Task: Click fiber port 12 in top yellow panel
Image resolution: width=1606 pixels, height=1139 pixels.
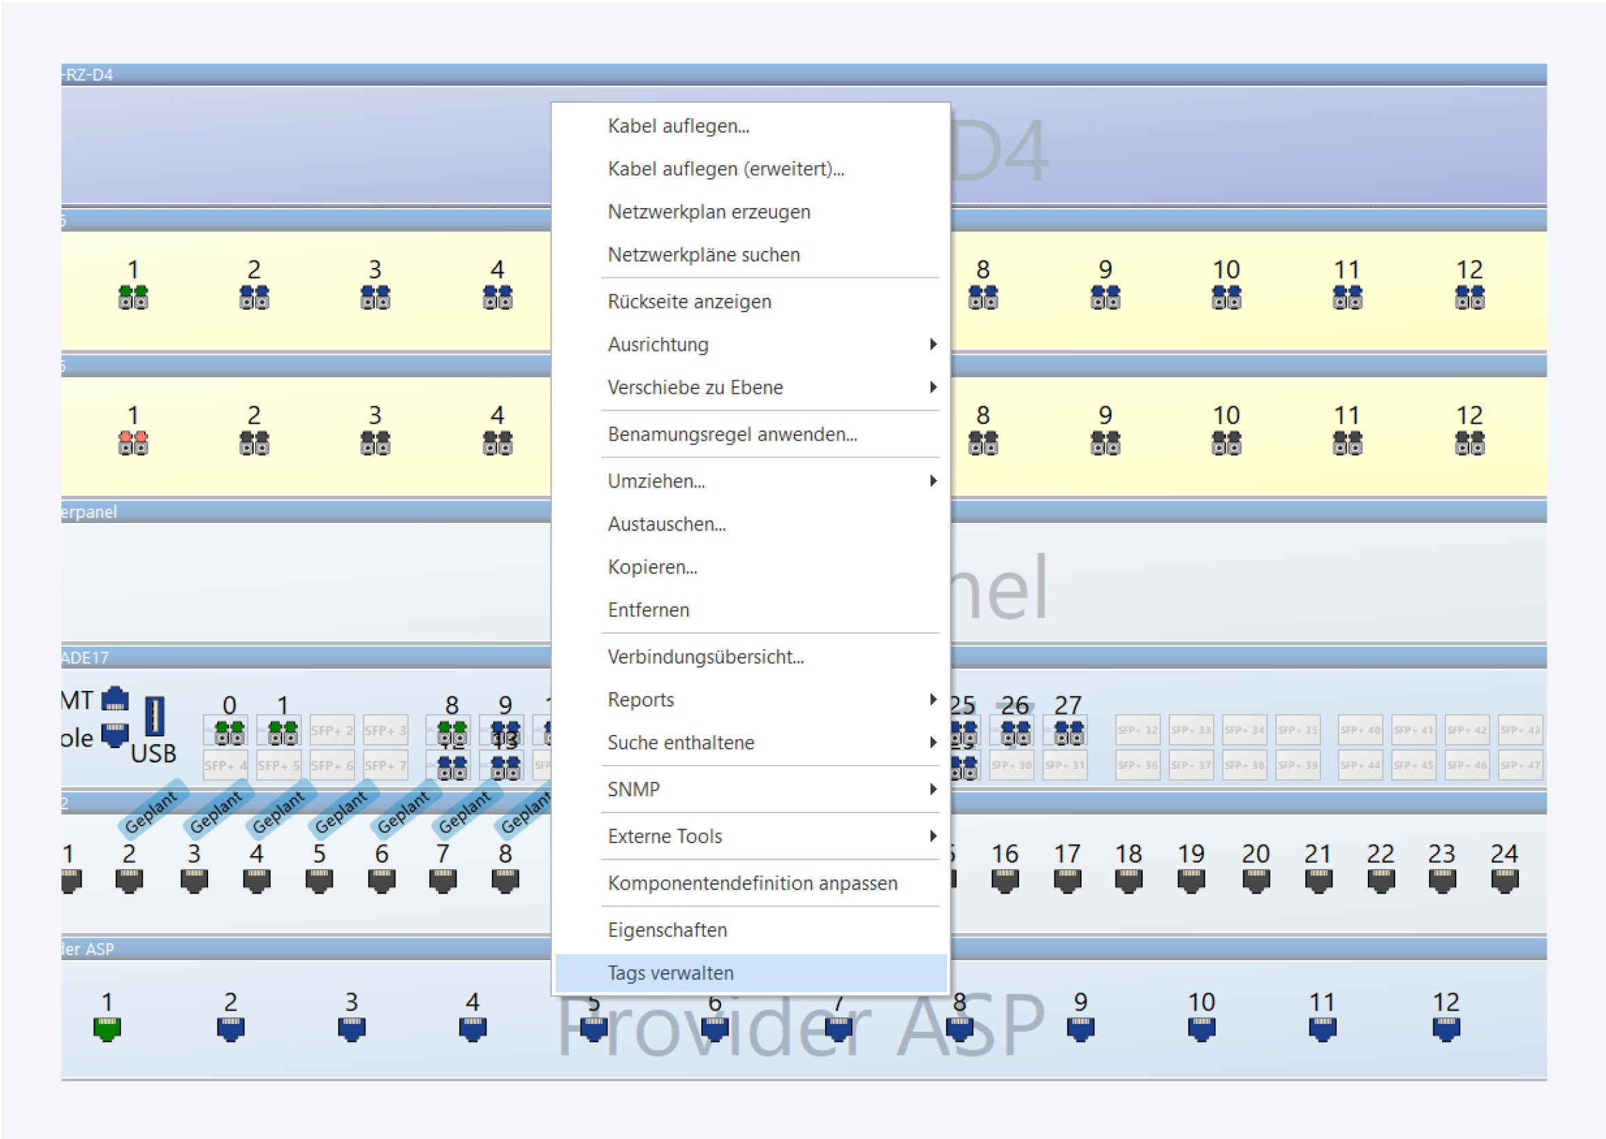Action: (x=1469, y=296)
